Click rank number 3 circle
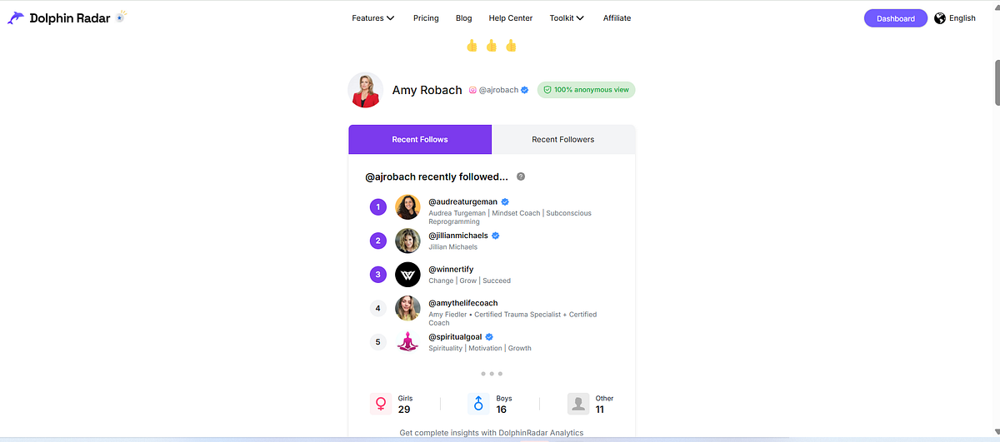 click(378, 274)
